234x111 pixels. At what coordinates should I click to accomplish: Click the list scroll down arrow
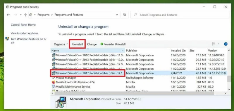pos(229,89)
